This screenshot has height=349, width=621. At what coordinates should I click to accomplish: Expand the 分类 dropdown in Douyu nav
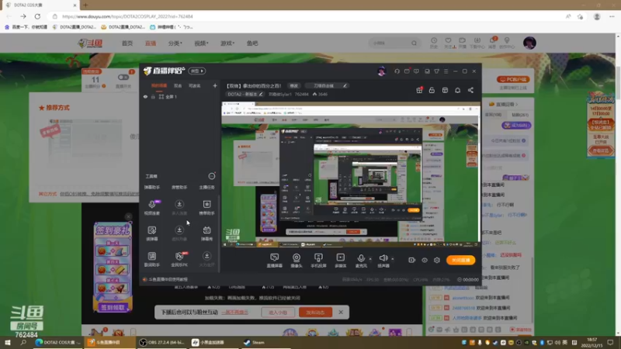coord(175,43)
